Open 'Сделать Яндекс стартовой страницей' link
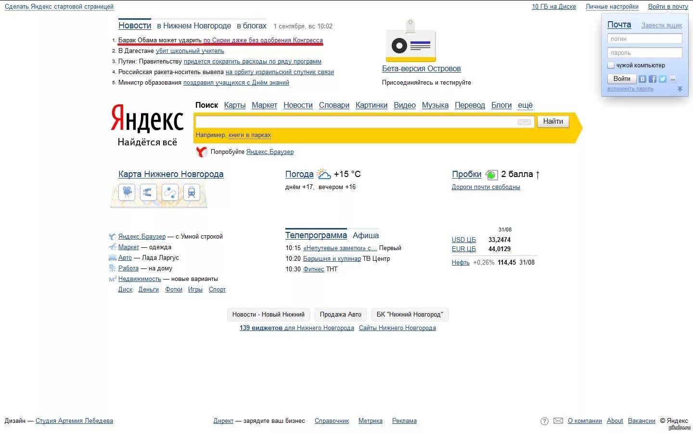Image resolution: width=693 pixels, height=433 pixels. point(59,7)
